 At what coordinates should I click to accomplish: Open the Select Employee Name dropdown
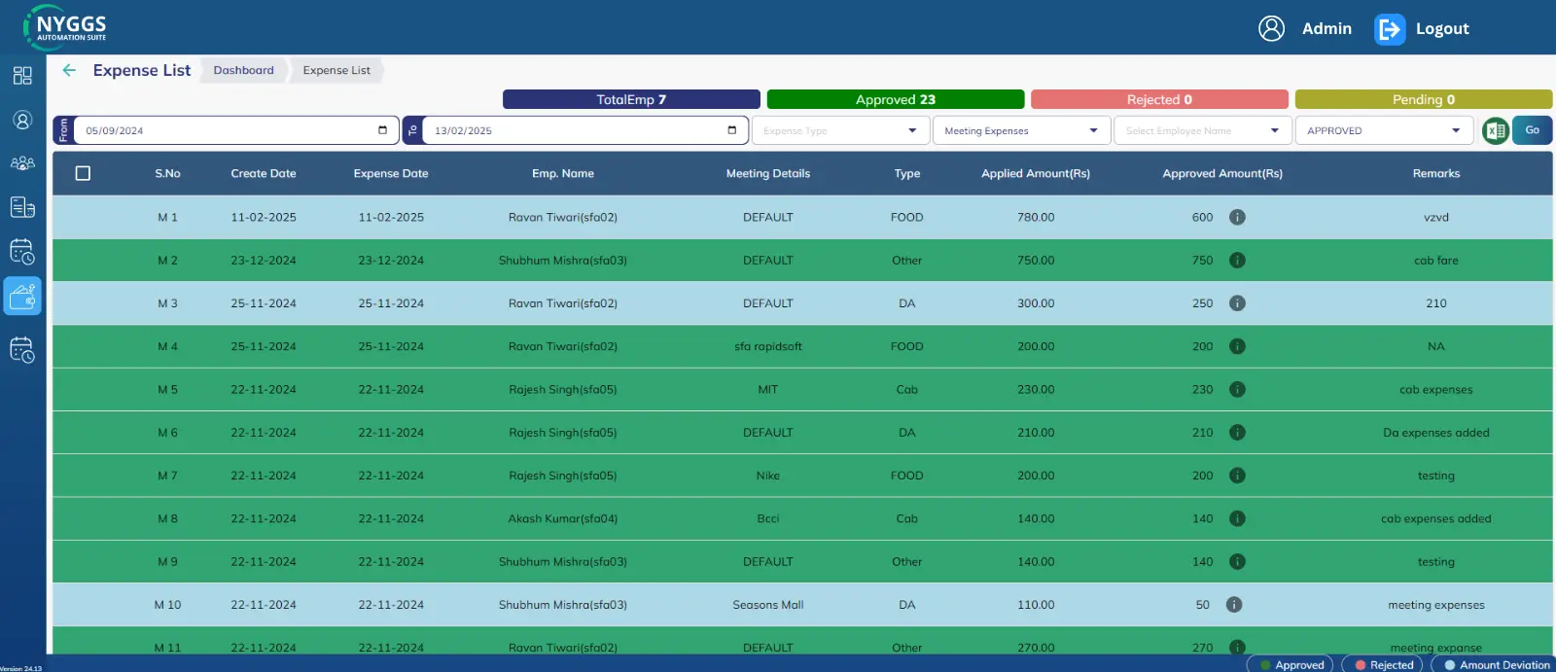(1203, 130)
